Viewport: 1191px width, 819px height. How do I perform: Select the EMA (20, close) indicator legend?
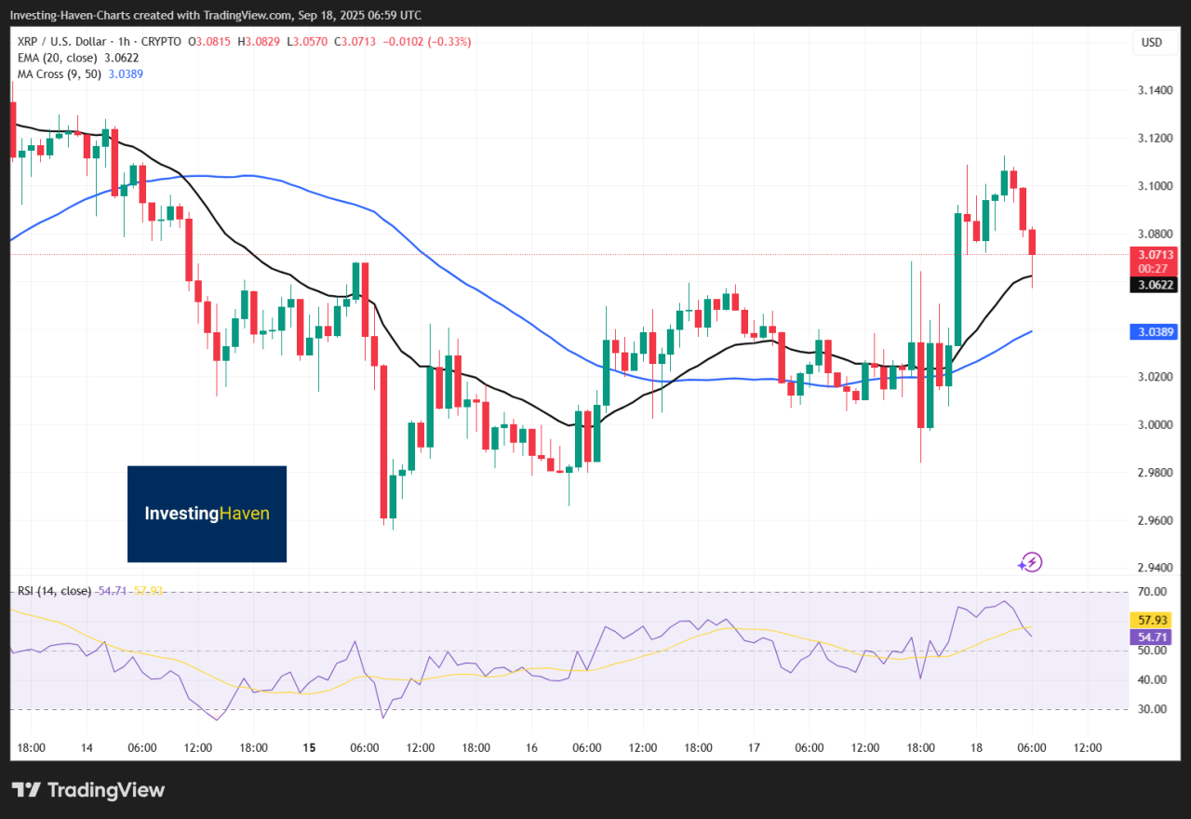58,58
